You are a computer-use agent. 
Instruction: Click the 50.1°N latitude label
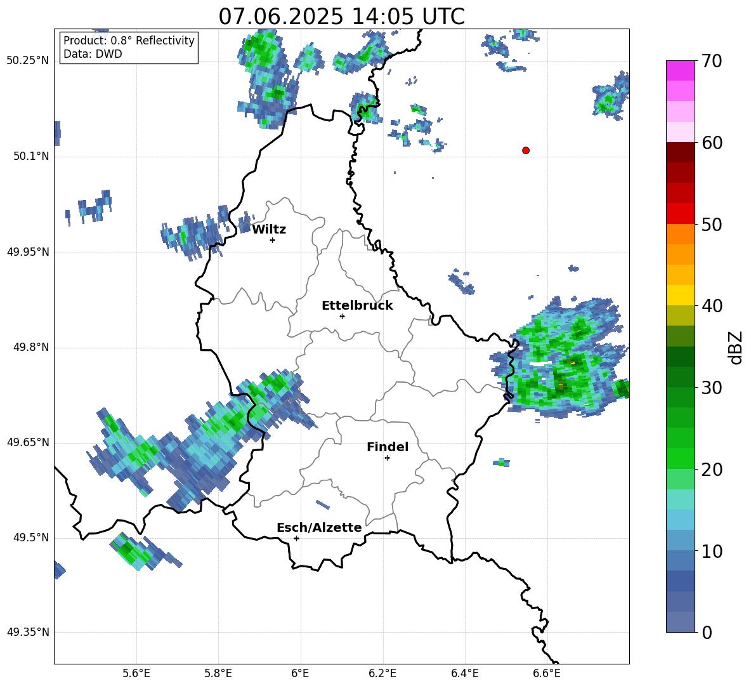31,157
